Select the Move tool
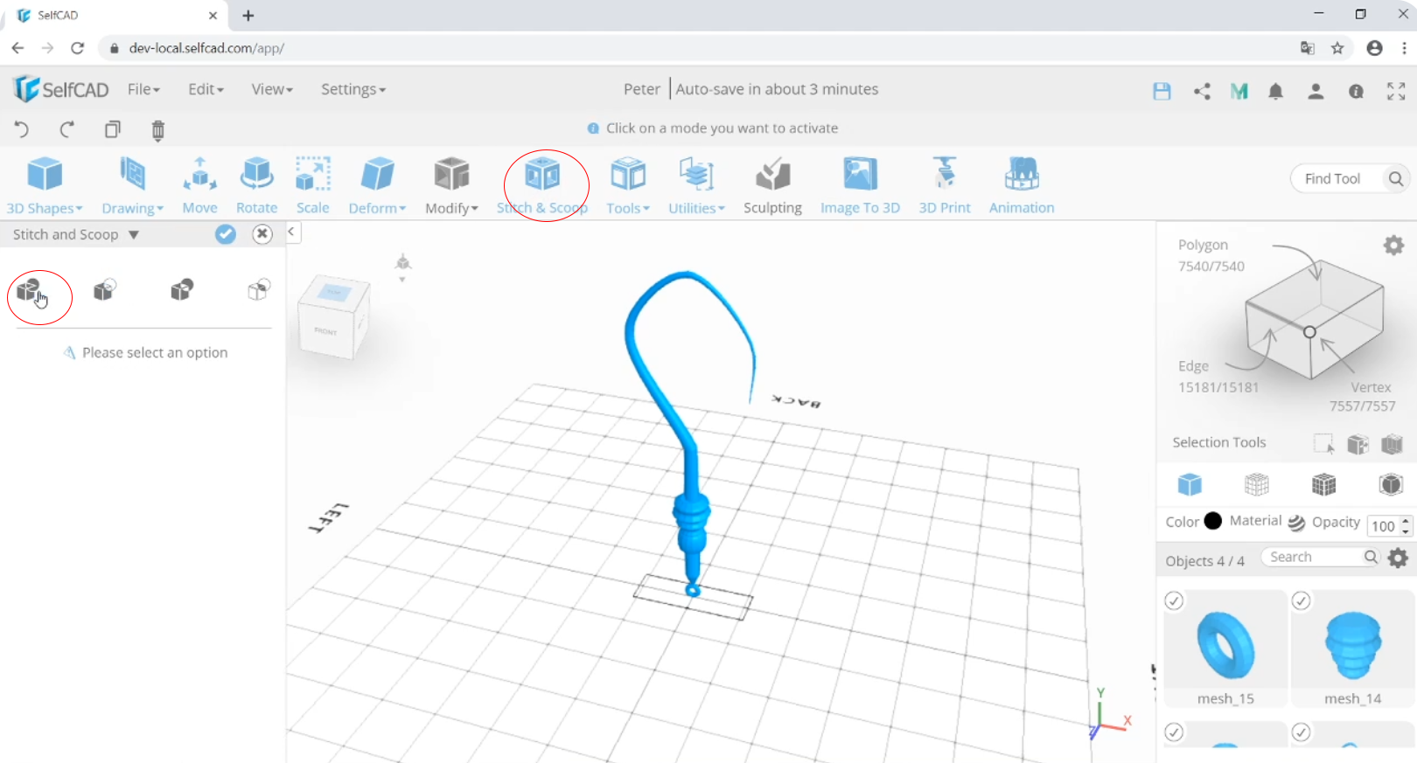The height and width of the screenshot is (763, 1417). [199, 185]
